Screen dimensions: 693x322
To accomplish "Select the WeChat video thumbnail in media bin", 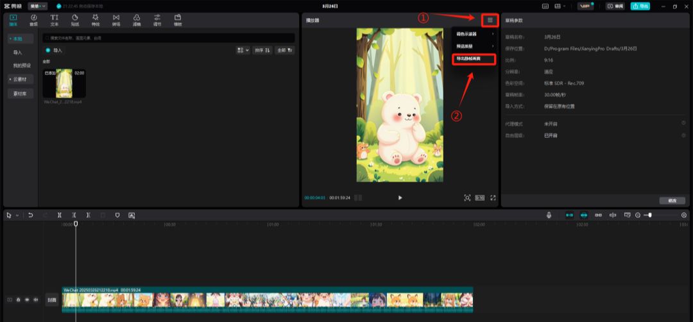I will point(64,83).
